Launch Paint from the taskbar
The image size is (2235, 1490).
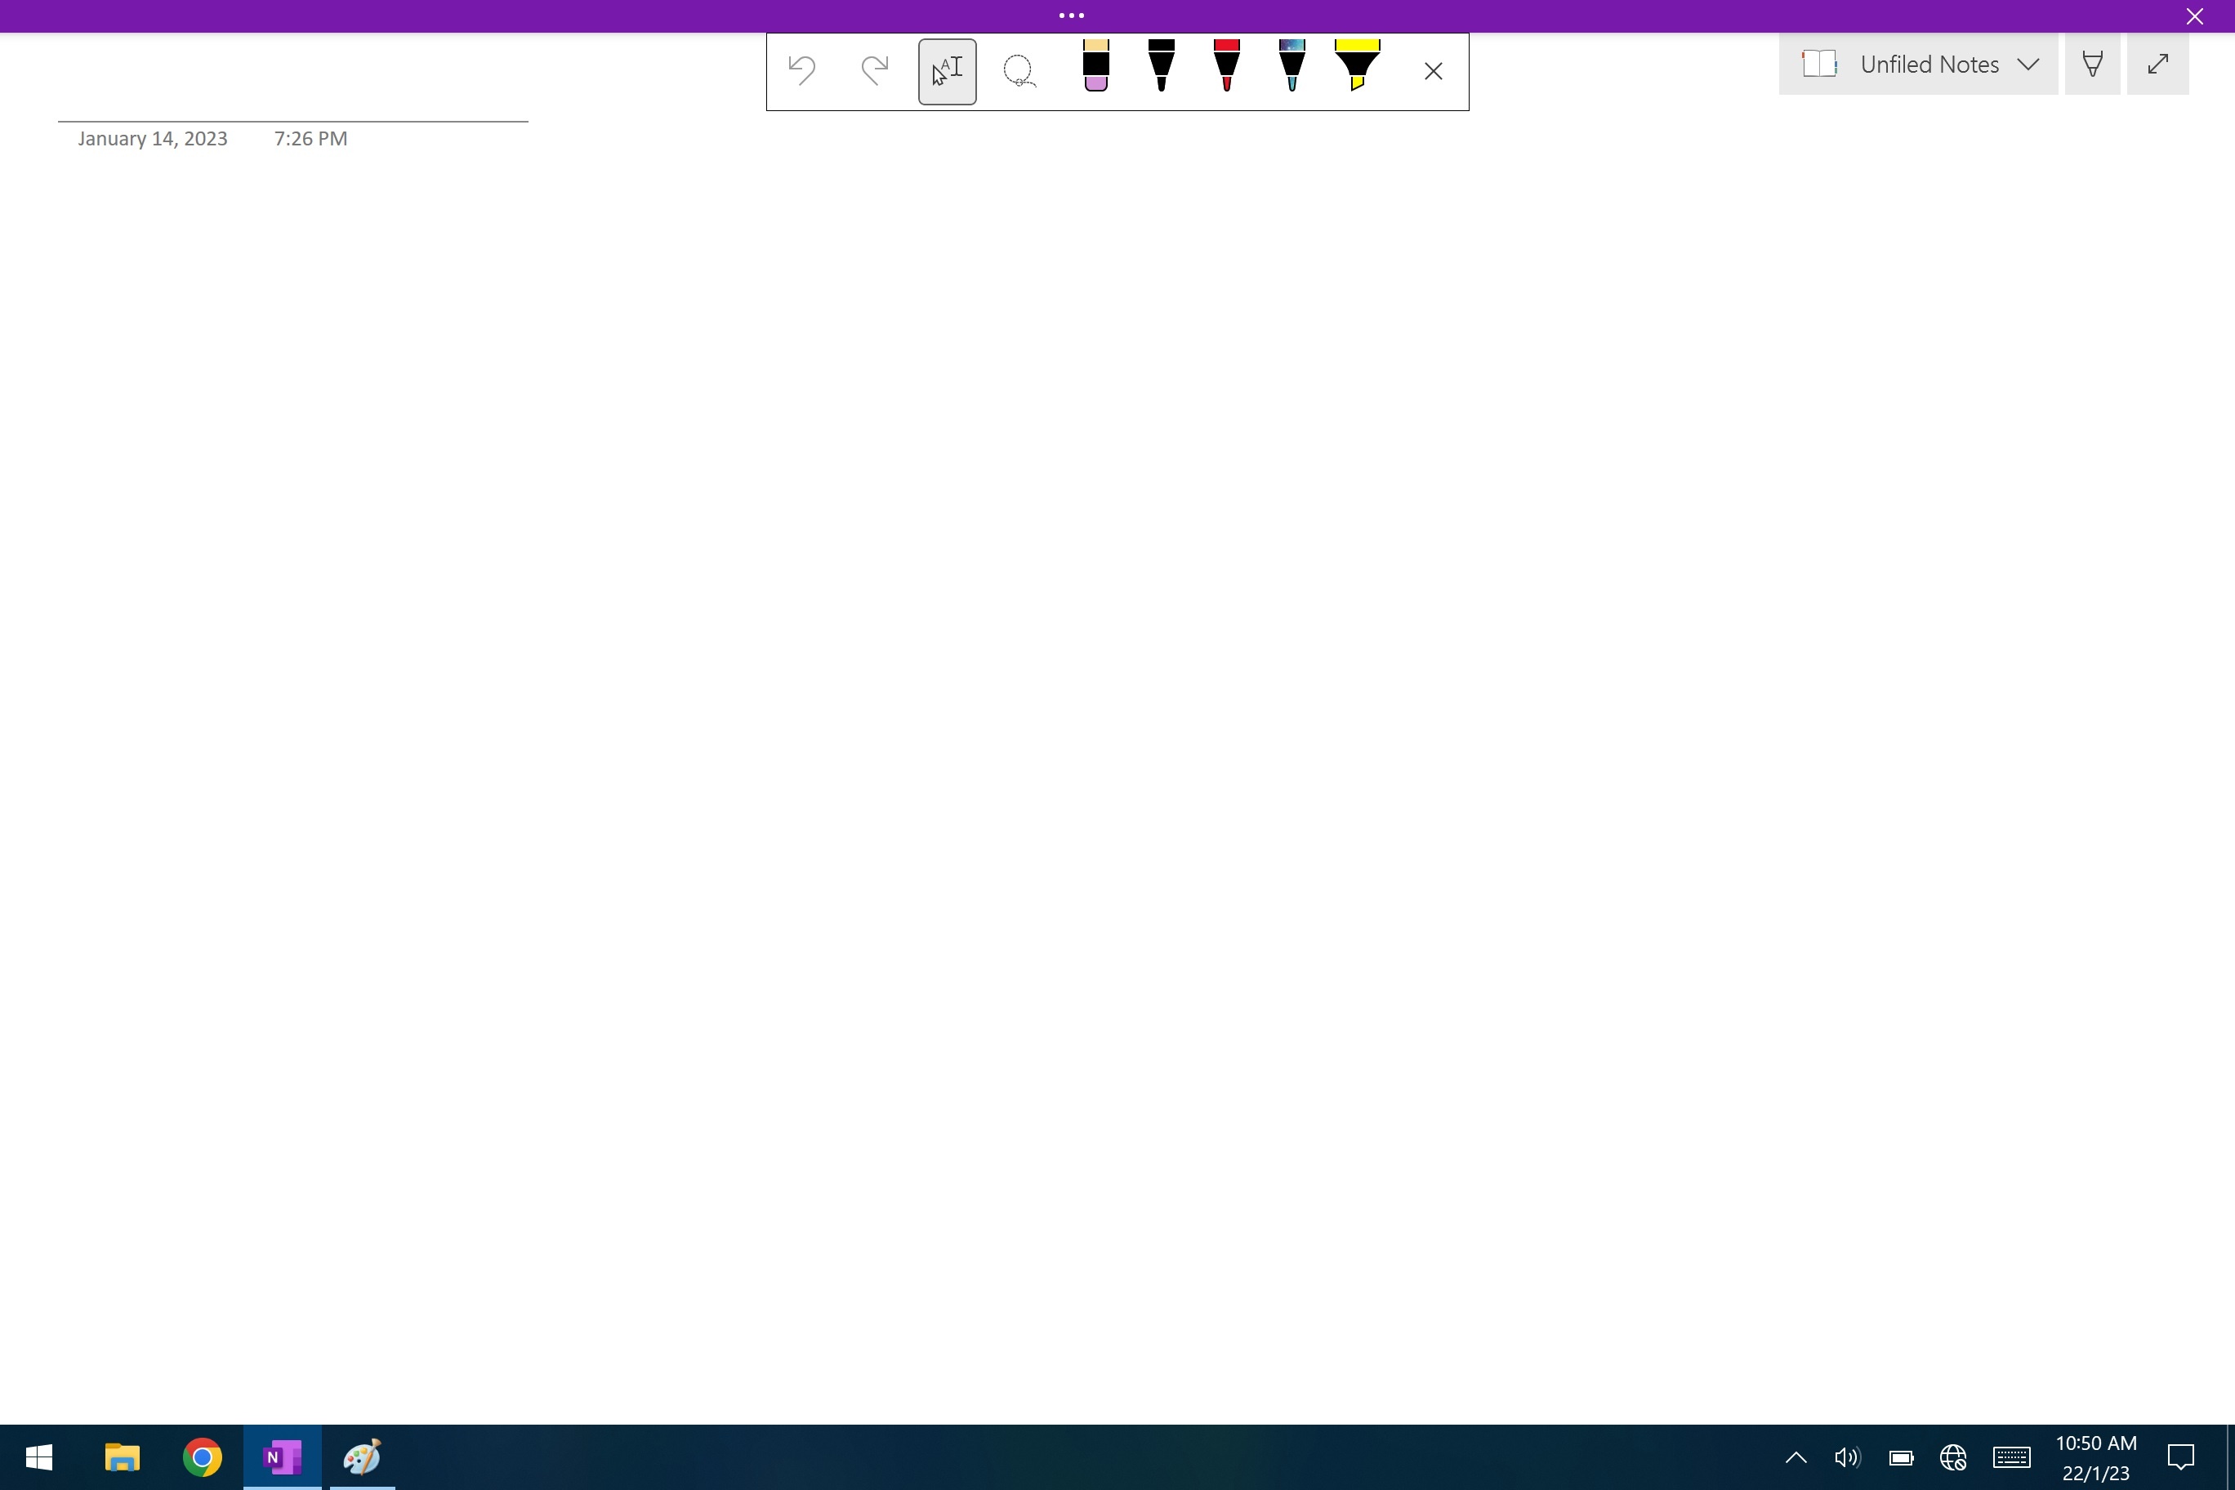(360, 1457)
